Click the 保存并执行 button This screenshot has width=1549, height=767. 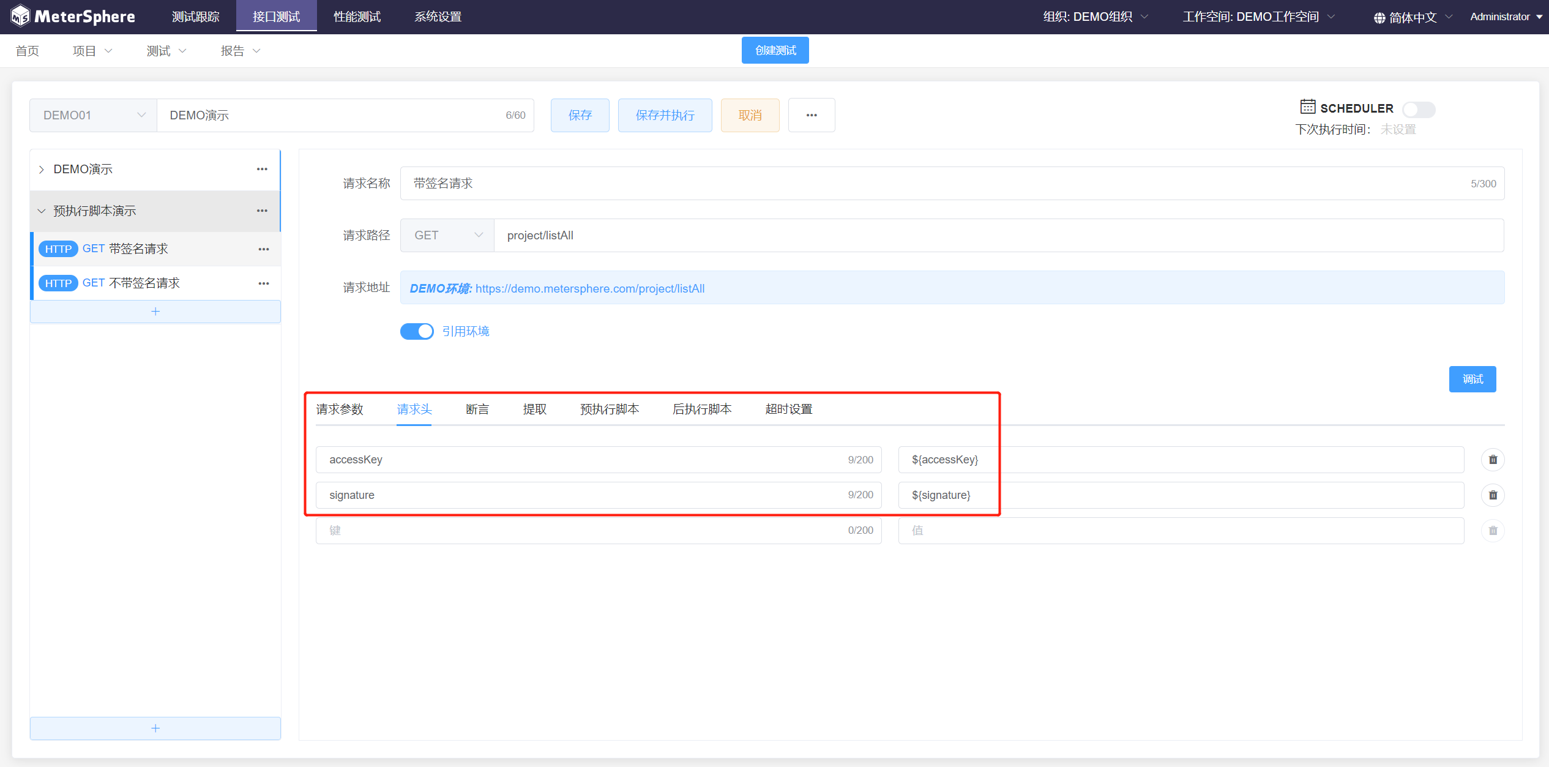665,115
